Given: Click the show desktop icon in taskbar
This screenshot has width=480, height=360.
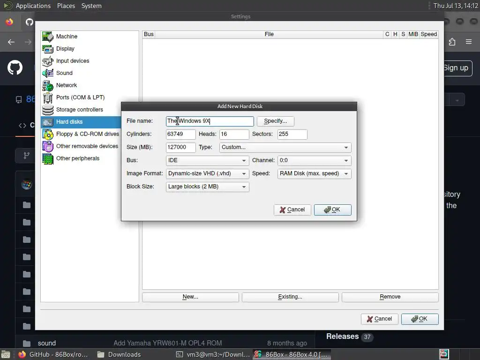Looking at the screenshot, I should pyautogui.click(x=6, y=354).
